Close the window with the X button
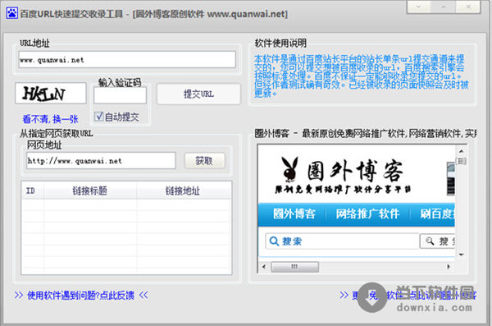 click(468, 7)
